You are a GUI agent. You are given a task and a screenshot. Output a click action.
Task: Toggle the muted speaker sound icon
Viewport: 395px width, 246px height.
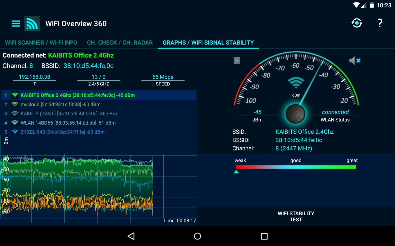click(355, 61)
